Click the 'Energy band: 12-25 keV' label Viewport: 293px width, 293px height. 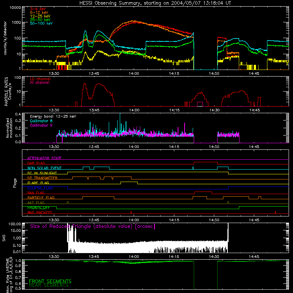tap(53, 116)
